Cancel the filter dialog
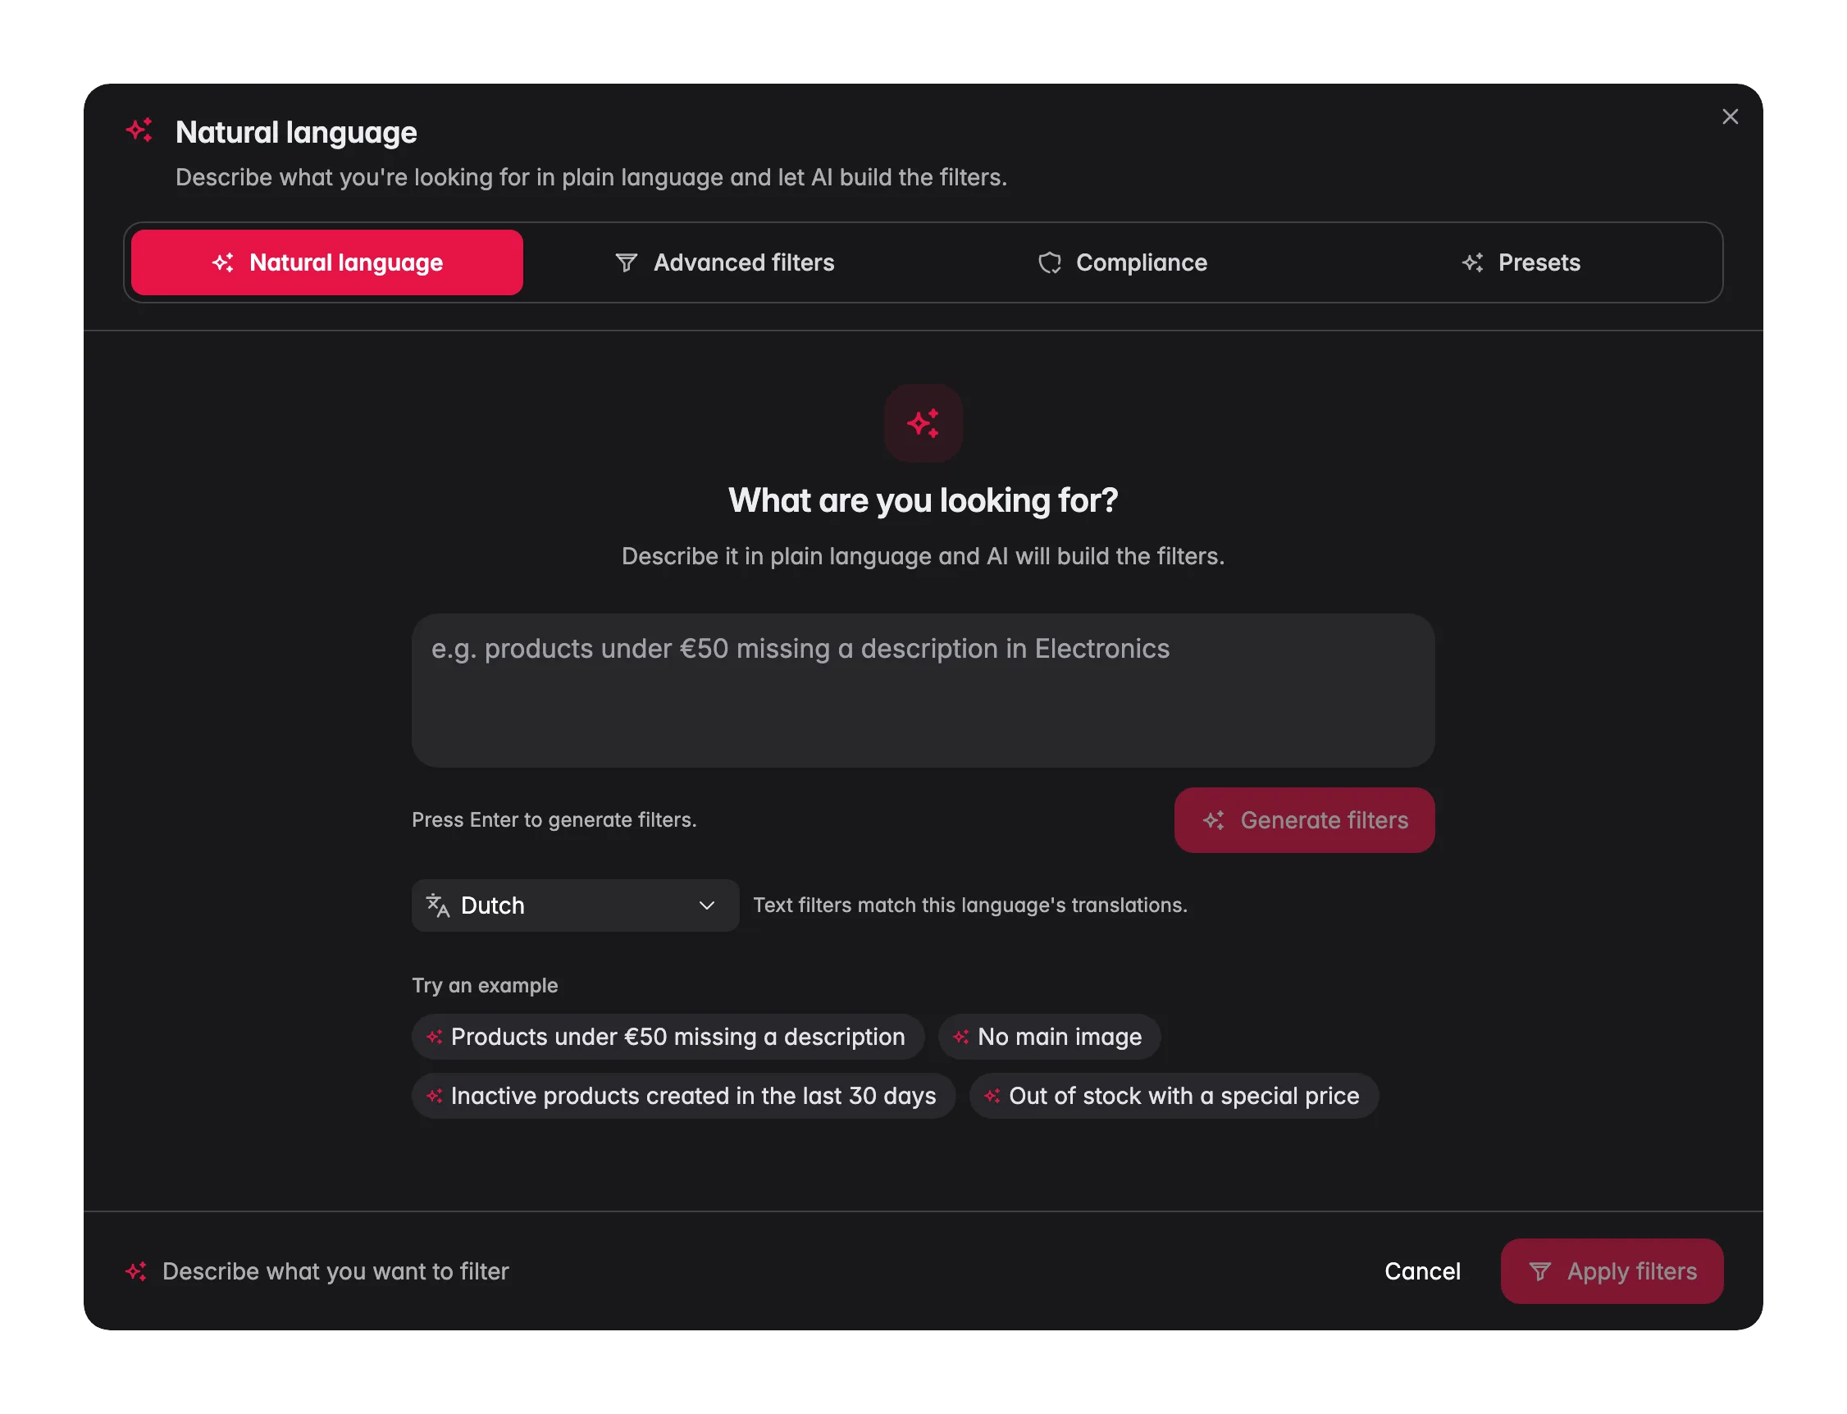 click(1422, 1271)
